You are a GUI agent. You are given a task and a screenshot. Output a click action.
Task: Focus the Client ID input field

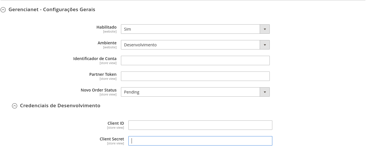[200, 125]
